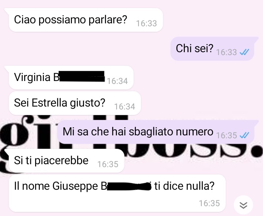
Task: Tap the read receipt ticks on 'Chi sei?'
Action: (244, 52)
